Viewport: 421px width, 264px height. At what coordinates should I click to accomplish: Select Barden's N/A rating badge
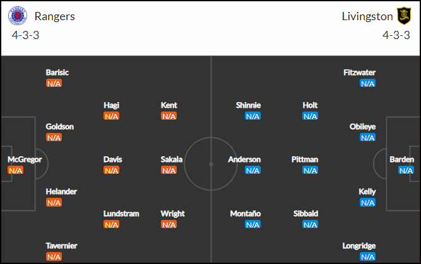(x=406, y=170)
